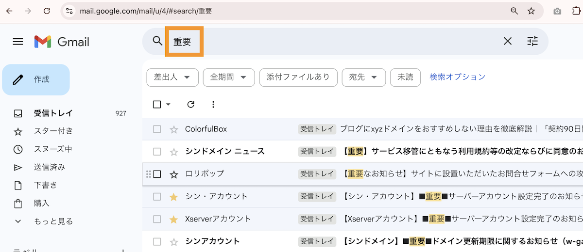Open the search filter options slider icon
Image resolution: width=583 pixels, height=252 pixels.
click(x=532, y=41)
